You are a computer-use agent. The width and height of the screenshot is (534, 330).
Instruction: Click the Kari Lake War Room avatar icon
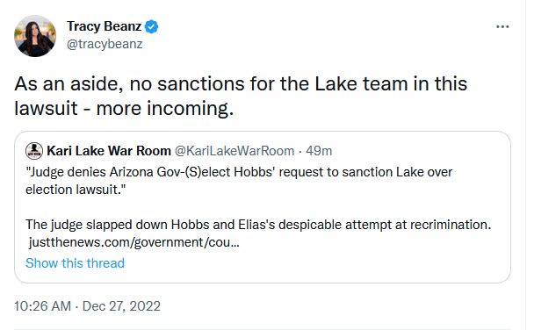tap(34, 151)
